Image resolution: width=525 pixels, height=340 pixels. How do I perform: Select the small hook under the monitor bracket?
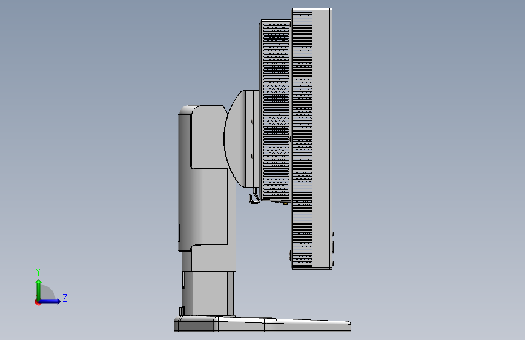coord(254,196)
